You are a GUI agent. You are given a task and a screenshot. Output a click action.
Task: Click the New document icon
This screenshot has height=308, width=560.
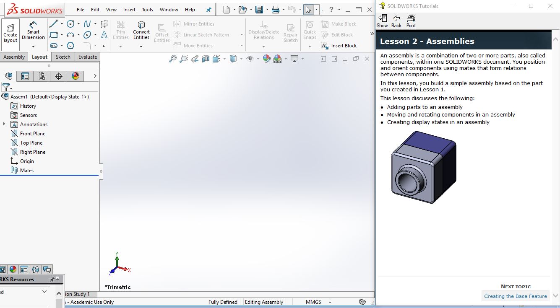pos(227,9)
